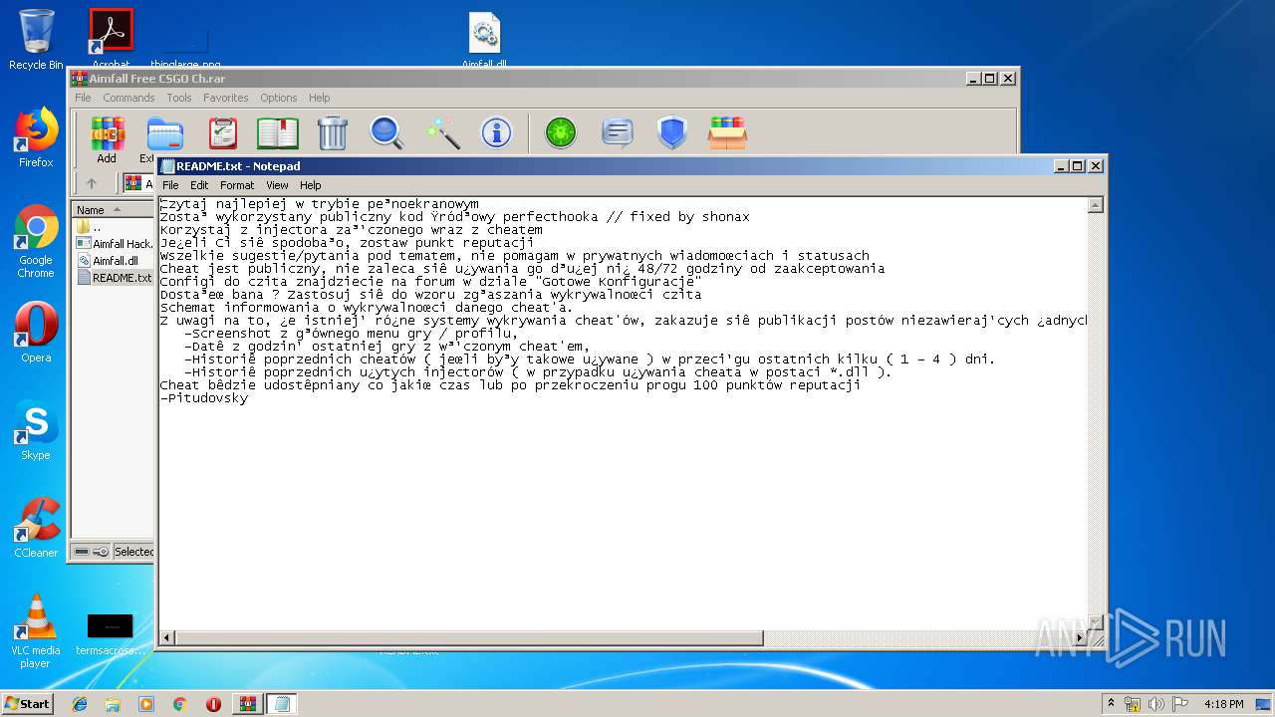This screenshot has height=717, width=1275.
Task: Open the Help menu in WinRAR
Action: pos(319,98)
